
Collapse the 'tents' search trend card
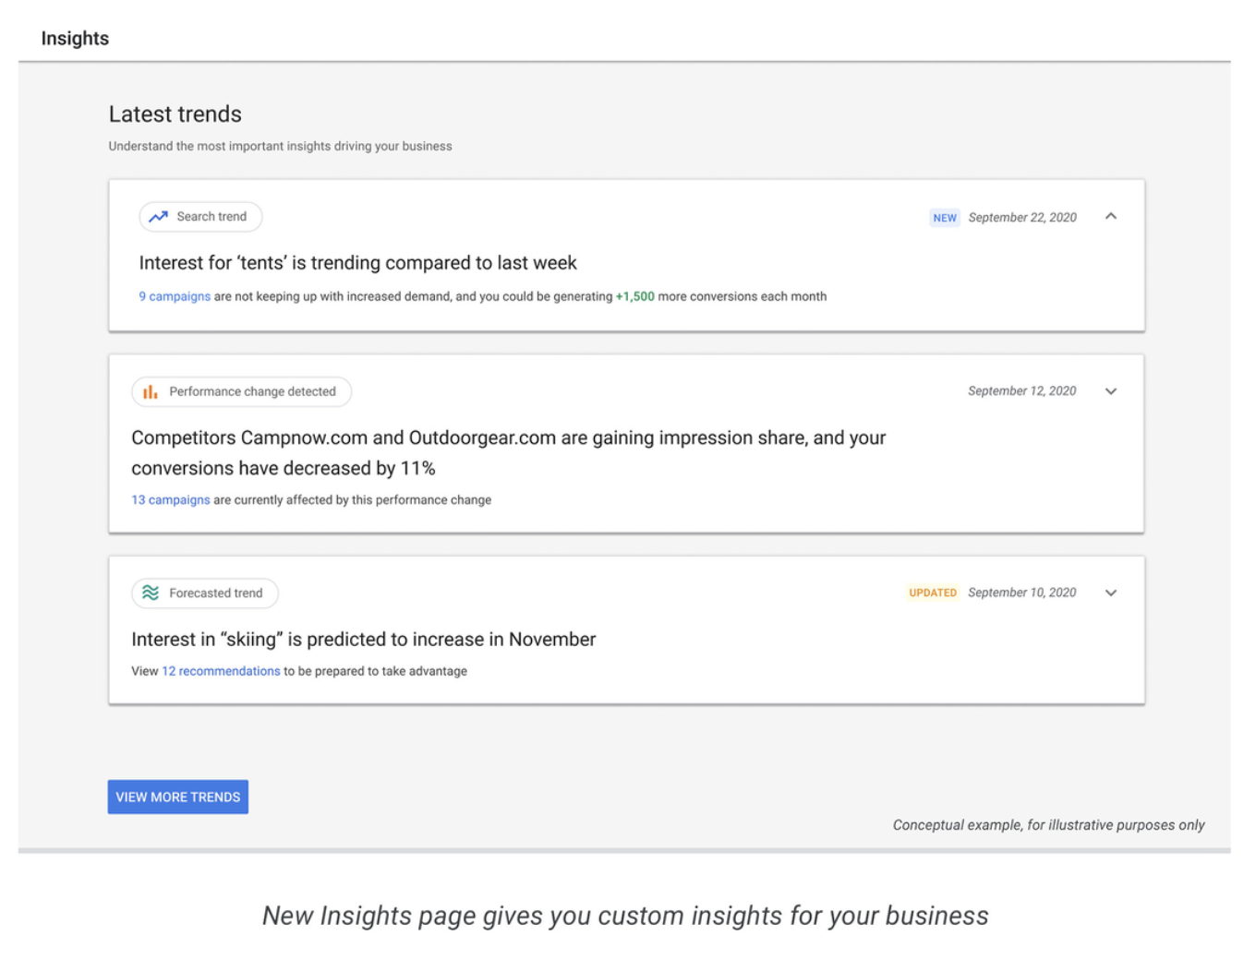(1111, 217)
